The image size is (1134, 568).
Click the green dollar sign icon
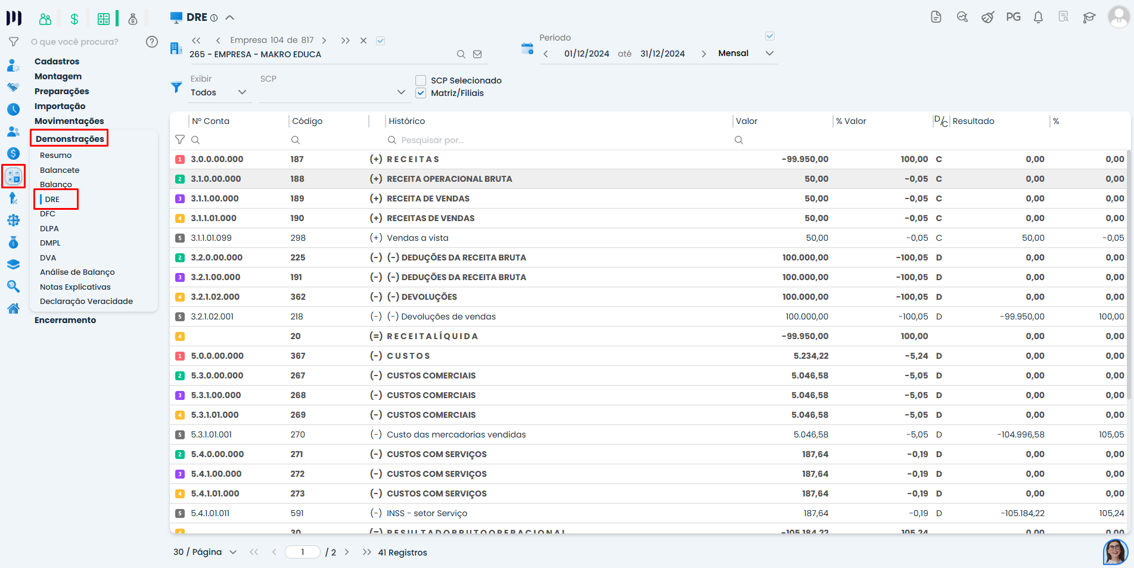[74, 19]
